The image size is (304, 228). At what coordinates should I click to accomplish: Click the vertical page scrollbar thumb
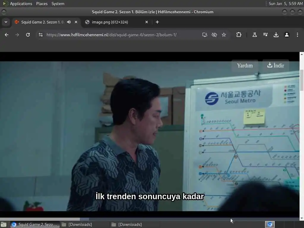click(x=302, y=80)
